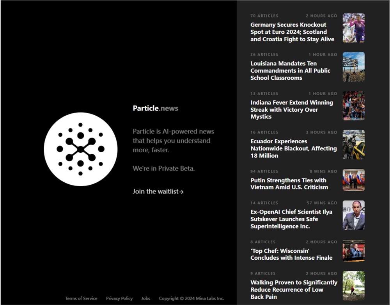390x305 pixels.
Task: Click the Indiana Fever basketball game thumbnail
Action: click(x=353, y=105)
